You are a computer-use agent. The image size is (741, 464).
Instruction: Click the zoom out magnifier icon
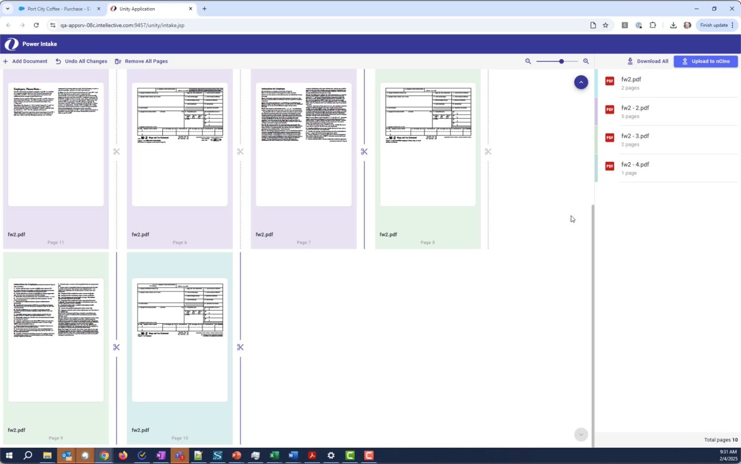click(x=528, y=61)
